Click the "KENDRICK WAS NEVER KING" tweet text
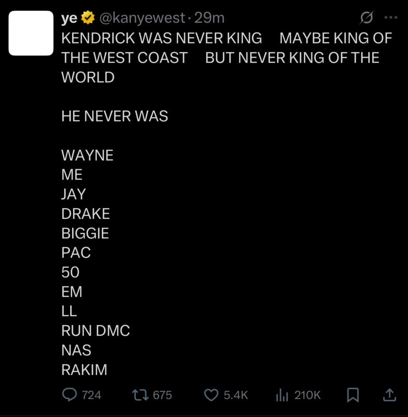408x417 pixels. [161, 38]
